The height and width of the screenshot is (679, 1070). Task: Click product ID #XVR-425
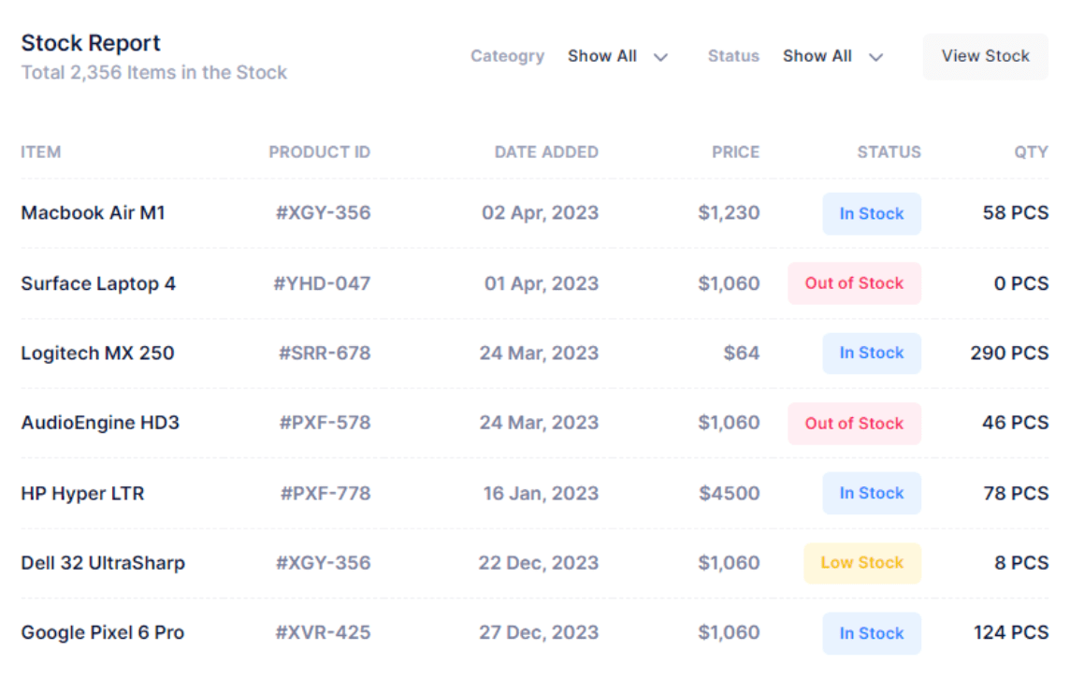(x=323, y=632)
